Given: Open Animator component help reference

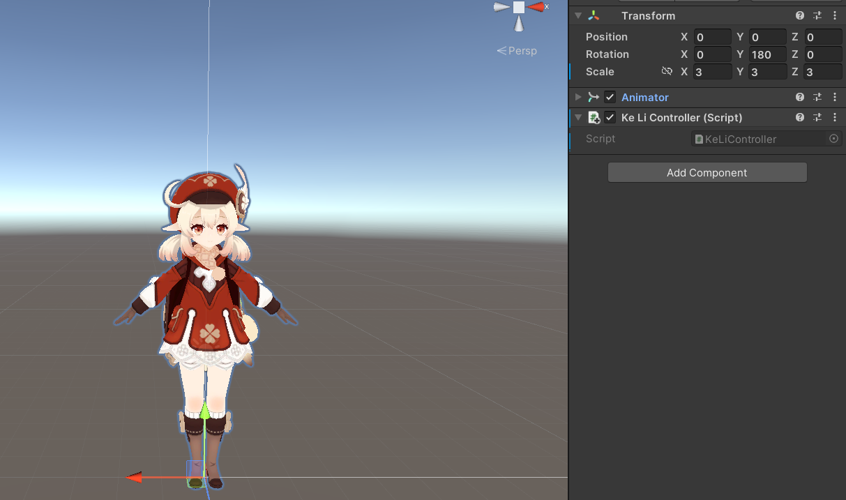Looking at the screenshot, I should 800,97.
